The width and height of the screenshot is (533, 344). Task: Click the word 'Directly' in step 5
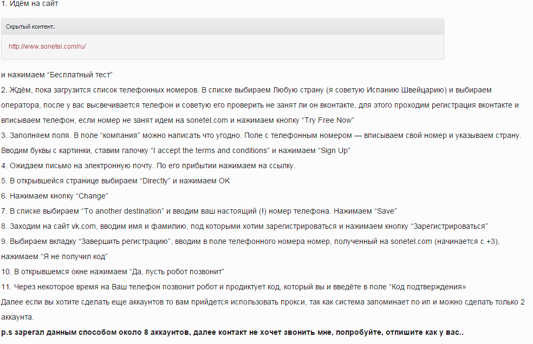click(155, 181)
